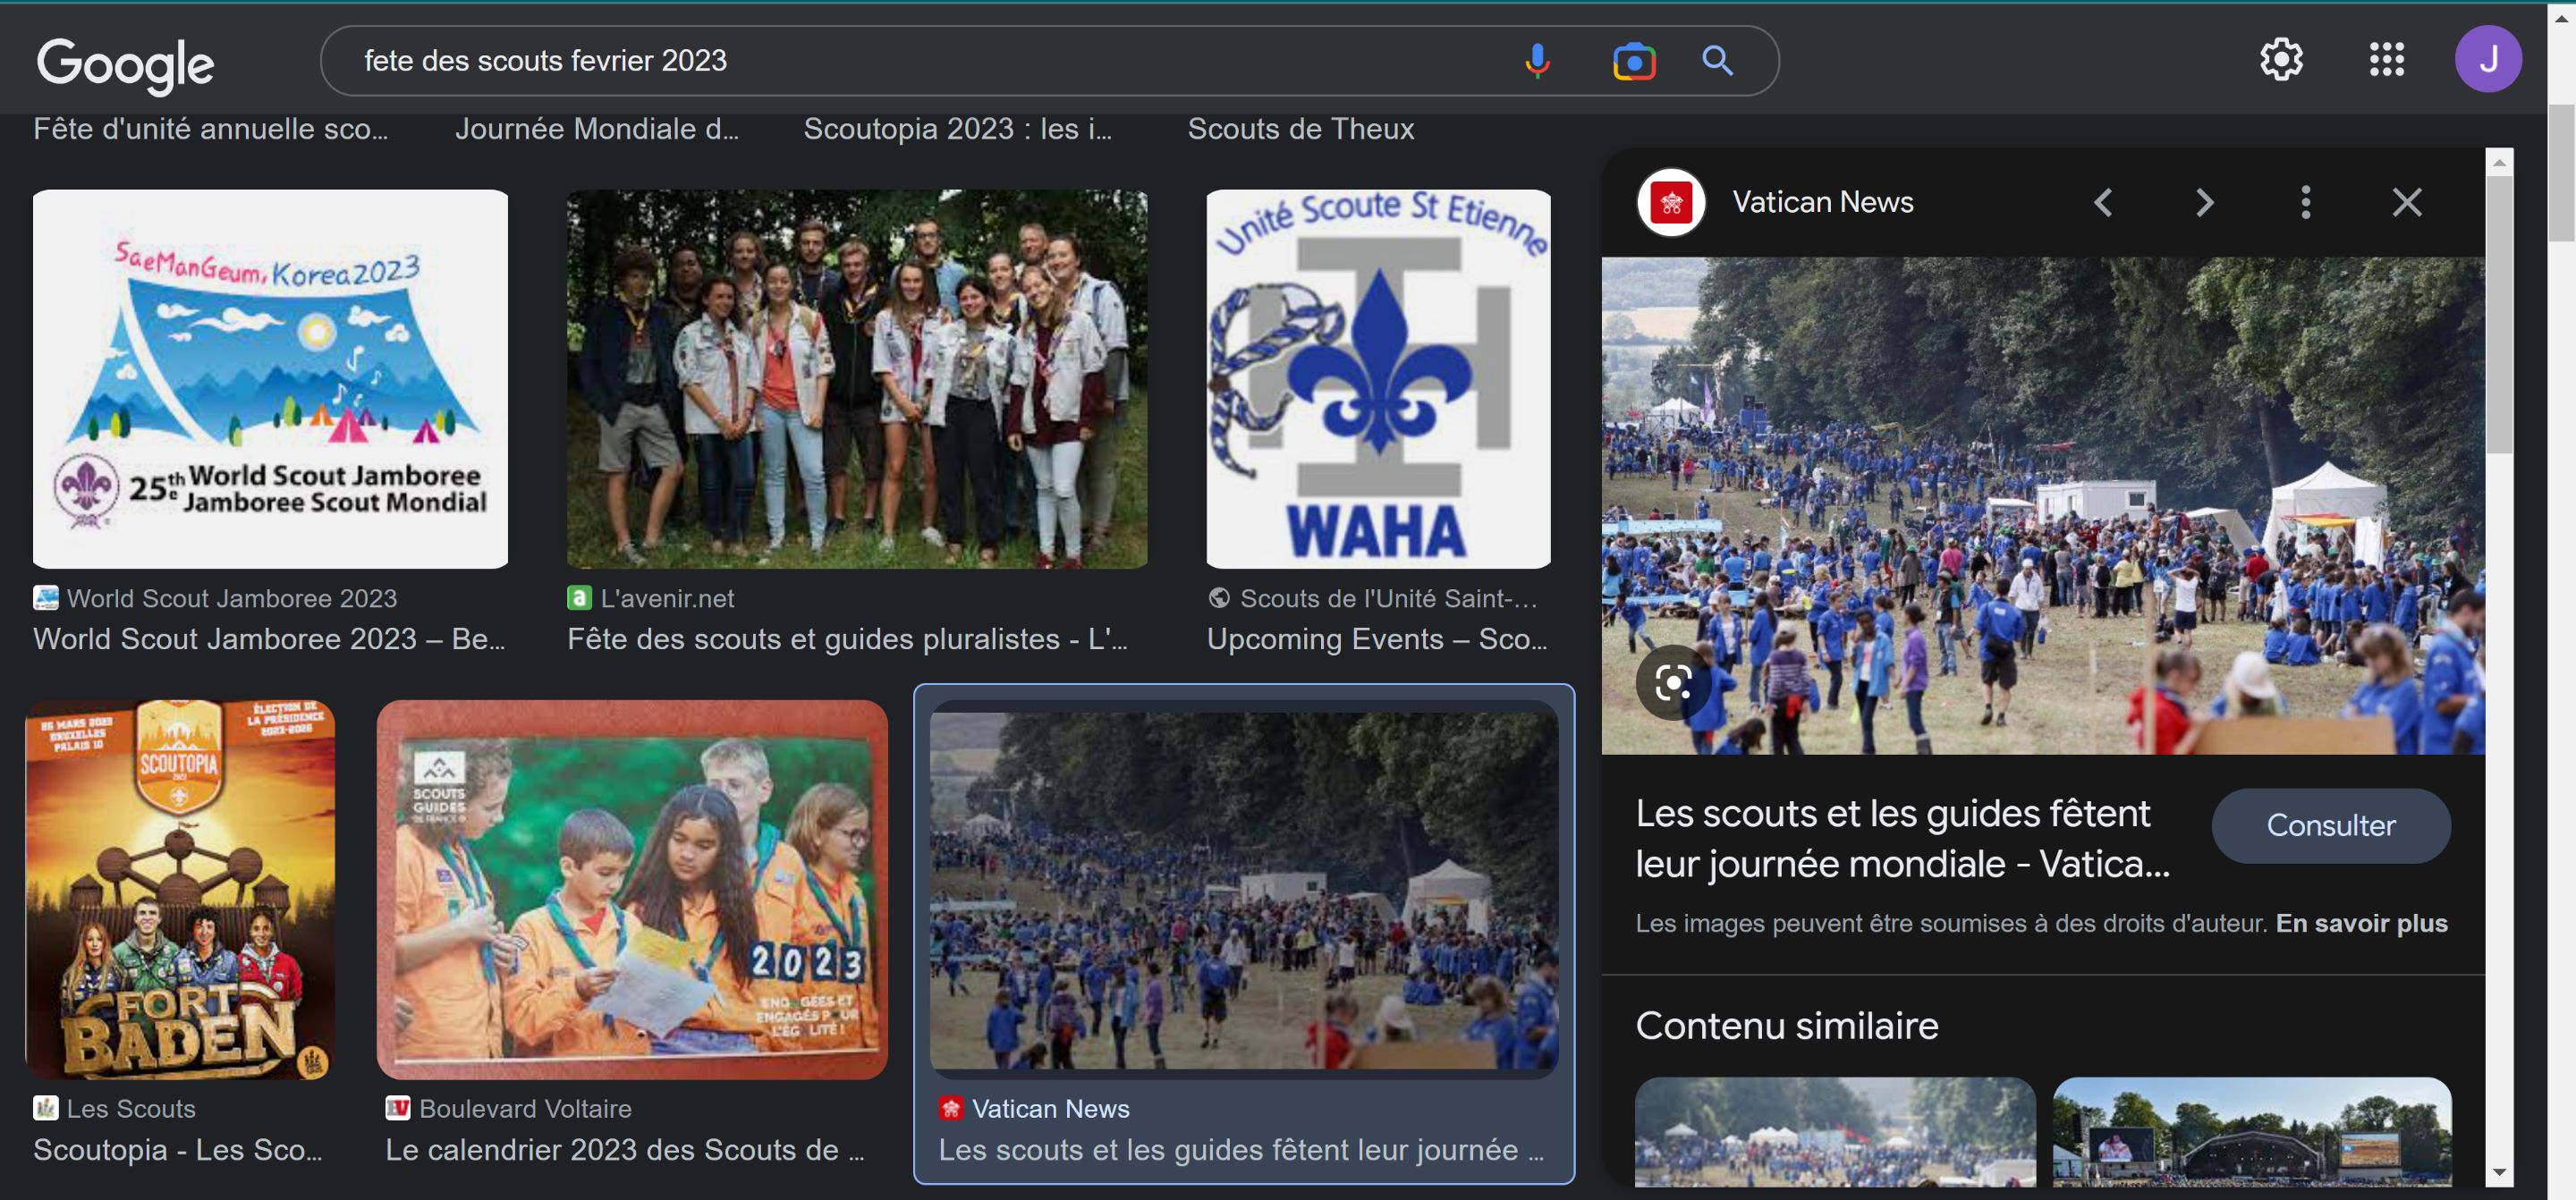Go to next image in preview panel
The height and width of the screenshot is (1200, 2576).
[x=2204, y=203]
